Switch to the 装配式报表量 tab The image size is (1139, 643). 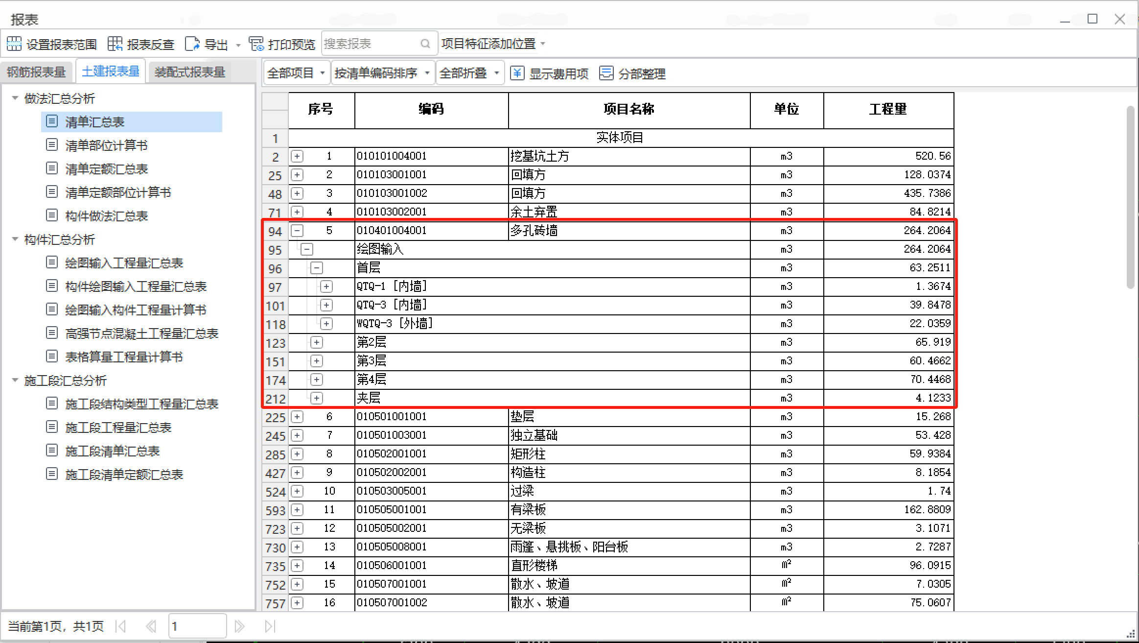tap(190, 72)
